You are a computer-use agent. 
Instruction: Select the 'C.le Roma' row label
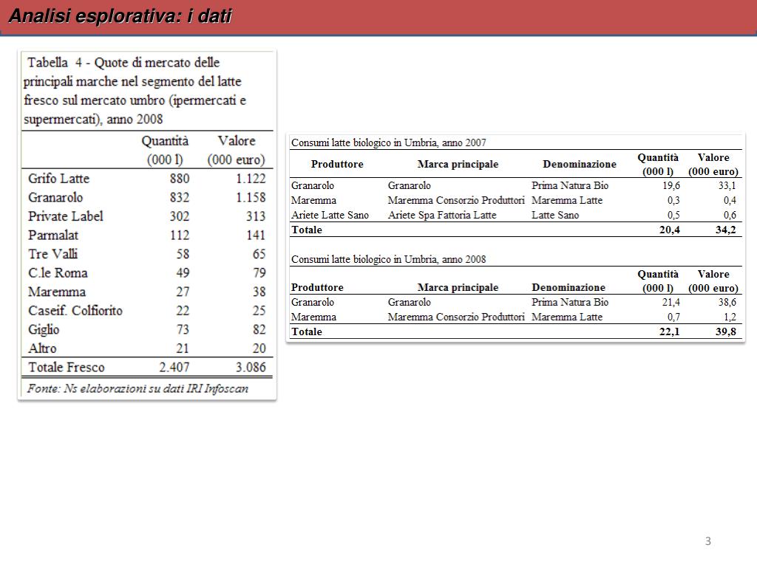[58, 273]
